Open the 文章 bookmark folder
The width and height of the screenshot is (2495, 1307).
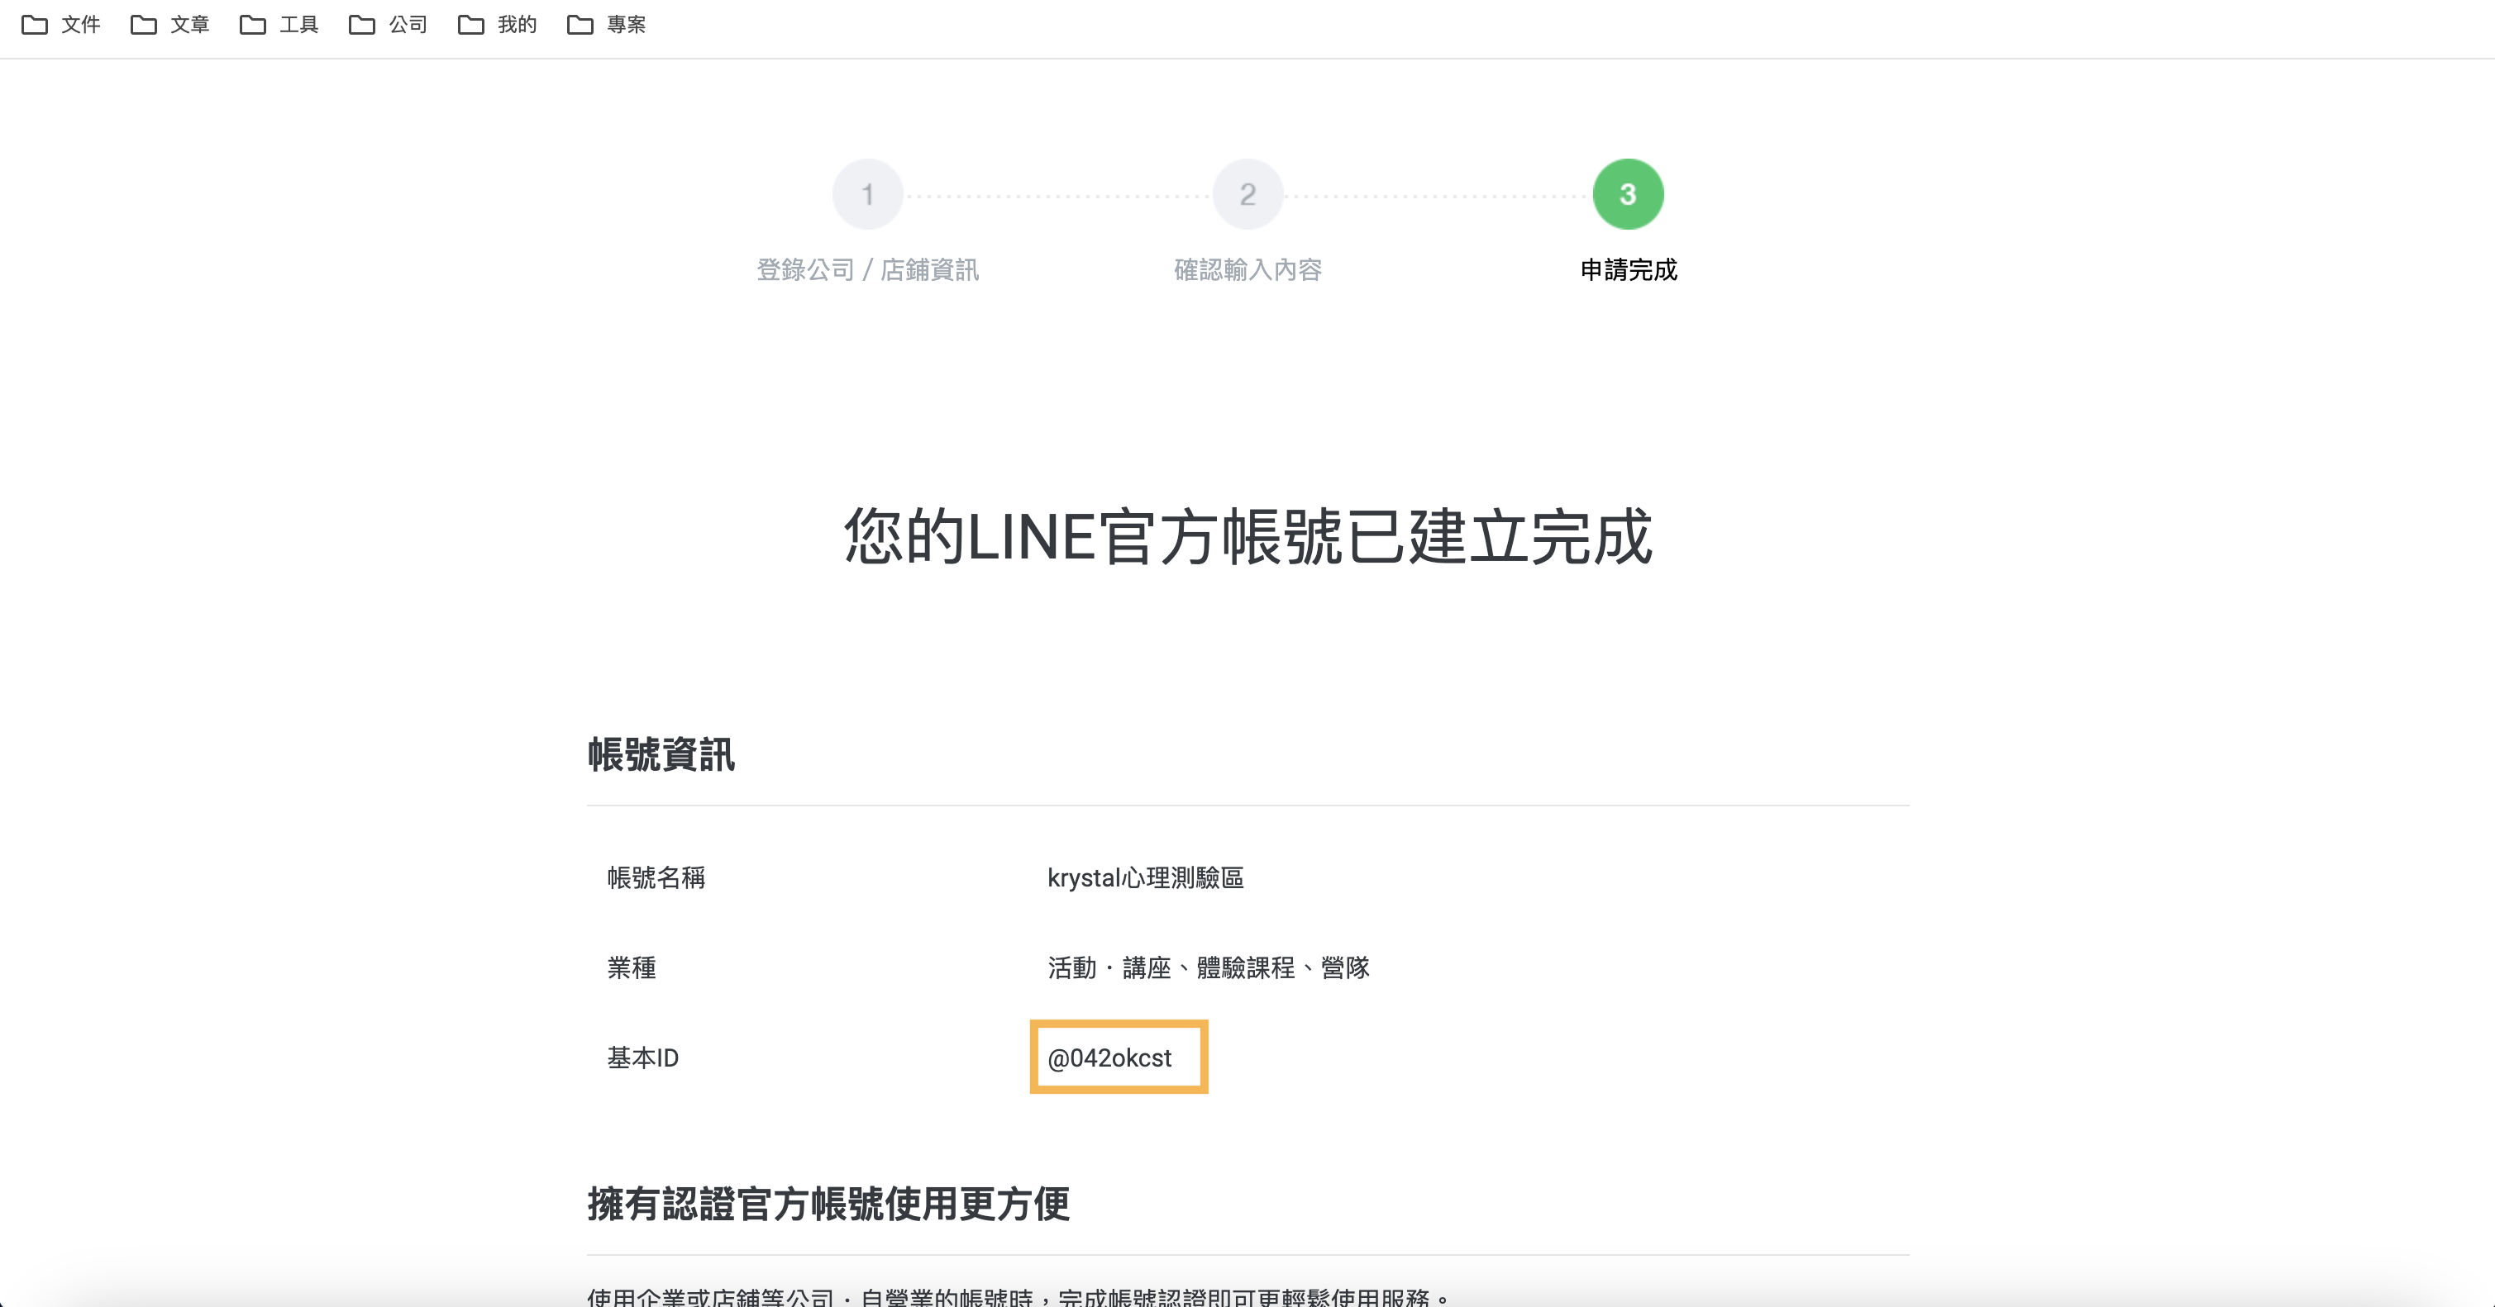point(170,24)
